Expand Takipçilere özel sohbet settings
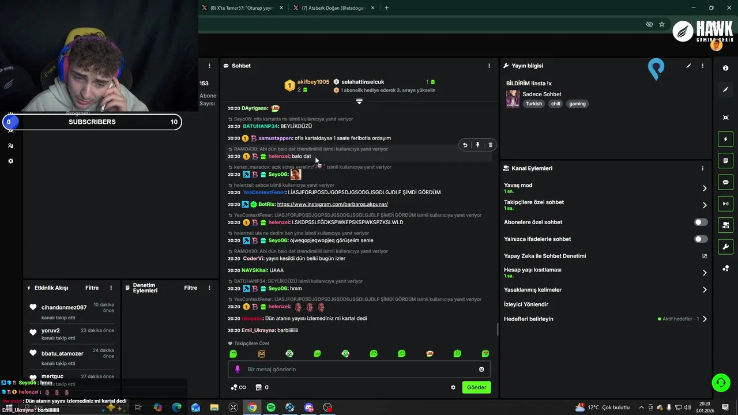 point(705,205)
